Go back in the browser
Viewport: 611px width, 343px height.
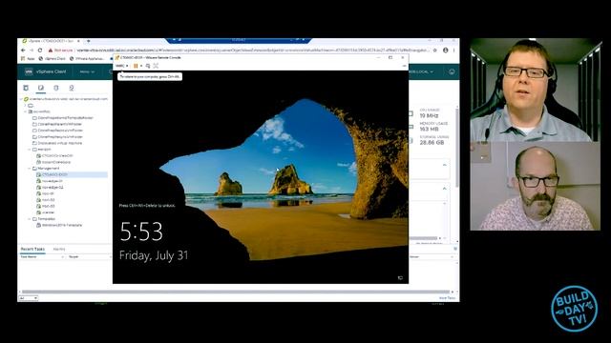click(23, 50)
